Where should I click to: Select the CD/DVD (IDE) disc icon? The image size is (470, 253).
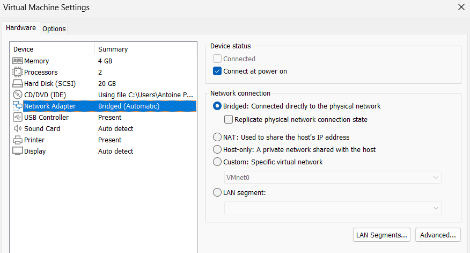tap(17, 95)
